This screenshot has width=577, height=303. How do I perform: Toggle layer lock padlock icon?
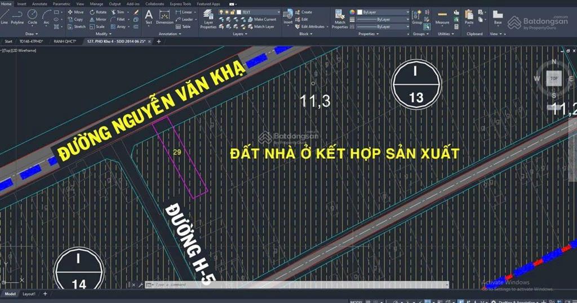point(232,12)
